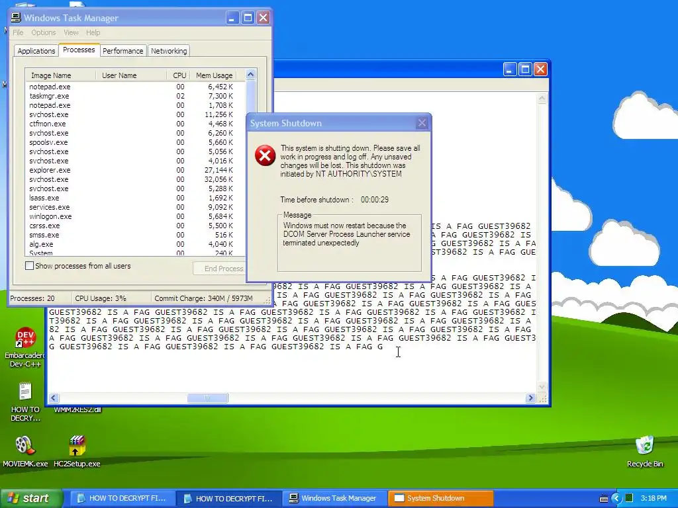Open the Windows start button
Viewport: 678px width, 508px height.
tap(30, 498)
